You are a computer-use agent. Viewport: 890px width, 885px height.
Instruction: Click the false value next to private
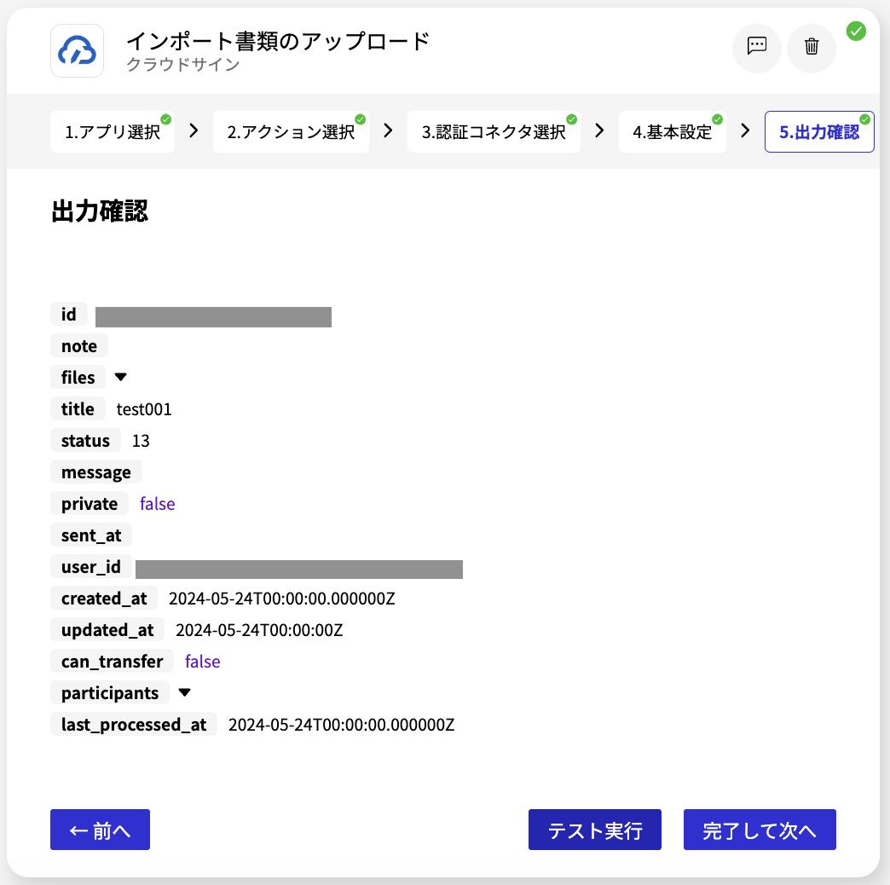[157, 504]
